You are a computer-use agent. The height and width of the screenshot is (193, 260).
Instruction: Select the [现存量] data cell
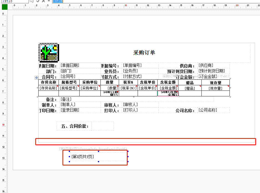point(216,89)
